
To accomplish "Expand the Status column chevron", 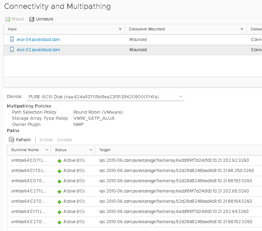I will pos(91,150).
